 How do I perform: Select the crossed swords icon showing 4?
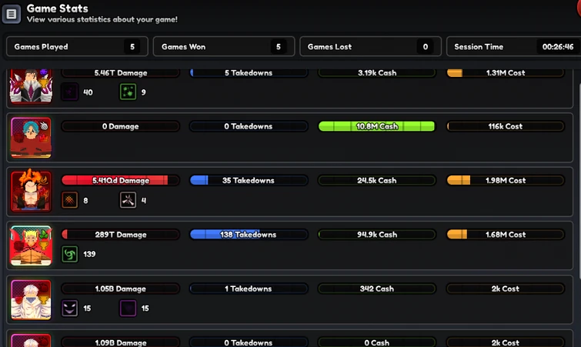coord(128,200)
